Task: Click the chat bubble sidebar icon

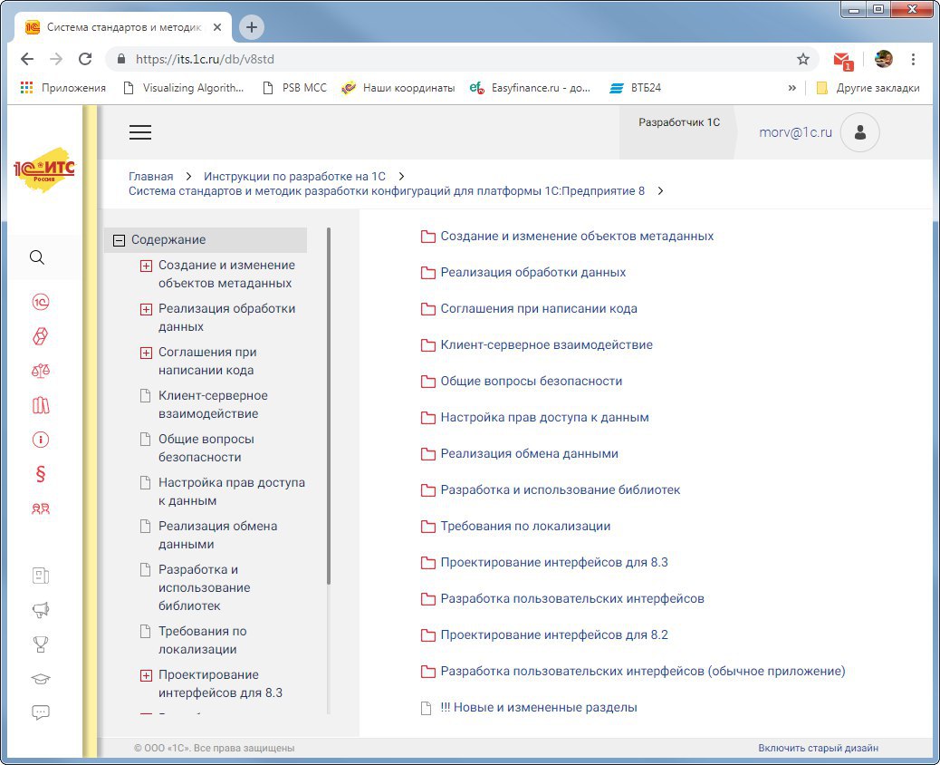Action: tap(40, 712)
